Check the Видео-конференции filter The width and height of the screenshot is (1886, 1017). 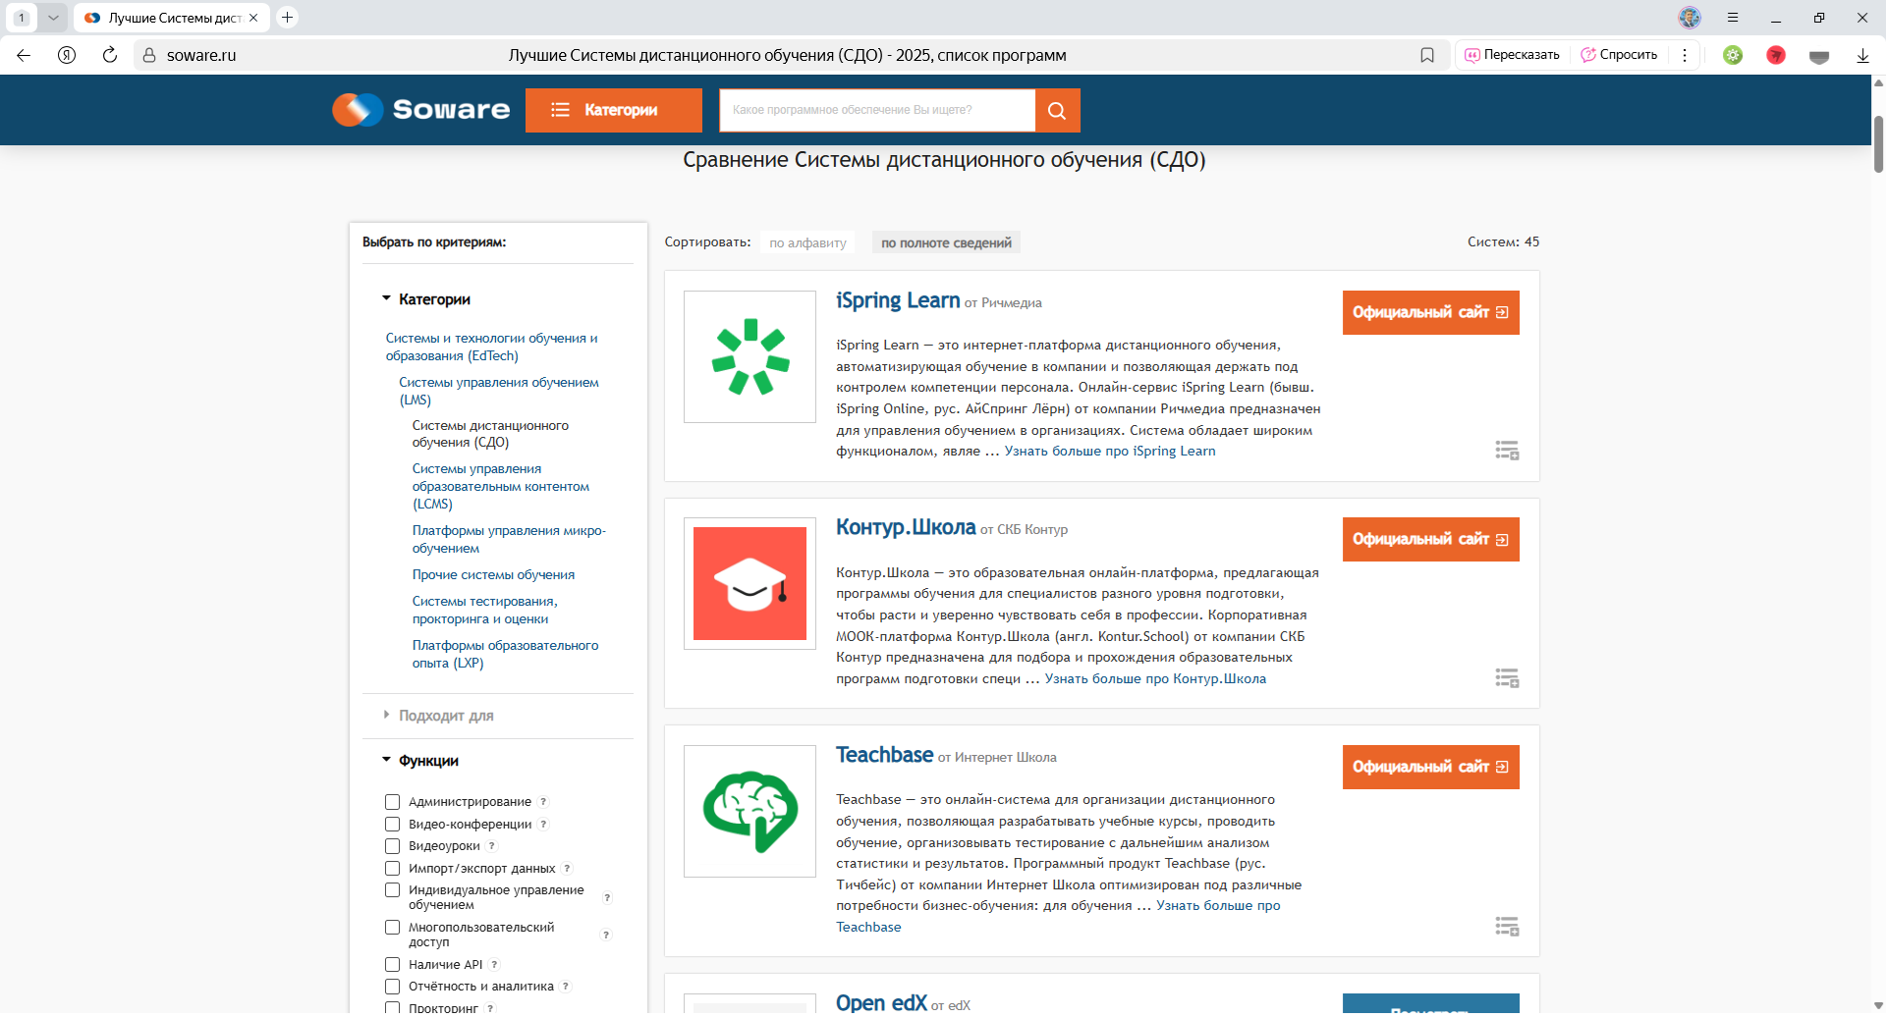pos(393,825)
